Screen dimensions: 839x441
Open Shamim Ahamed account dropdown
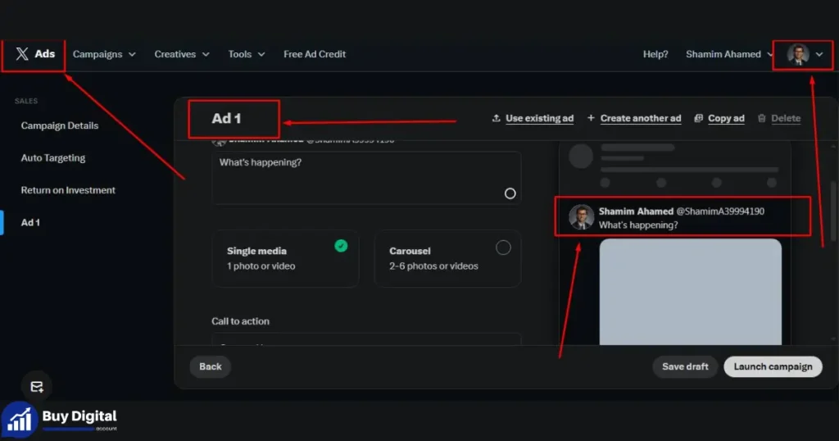(729, 54)
